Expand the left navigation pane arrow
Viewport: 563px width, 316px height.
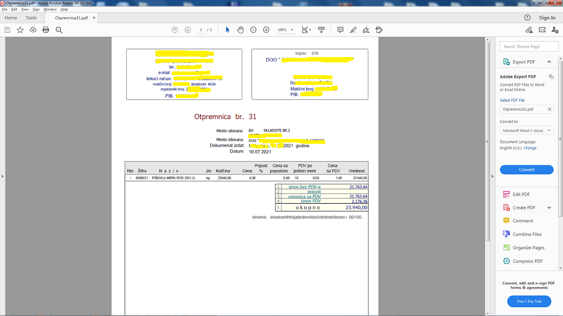2,176
